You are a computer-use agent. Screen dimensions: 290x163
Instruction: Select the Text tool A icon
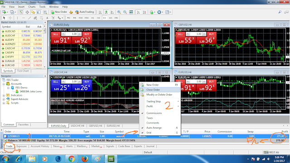[47, 18]
